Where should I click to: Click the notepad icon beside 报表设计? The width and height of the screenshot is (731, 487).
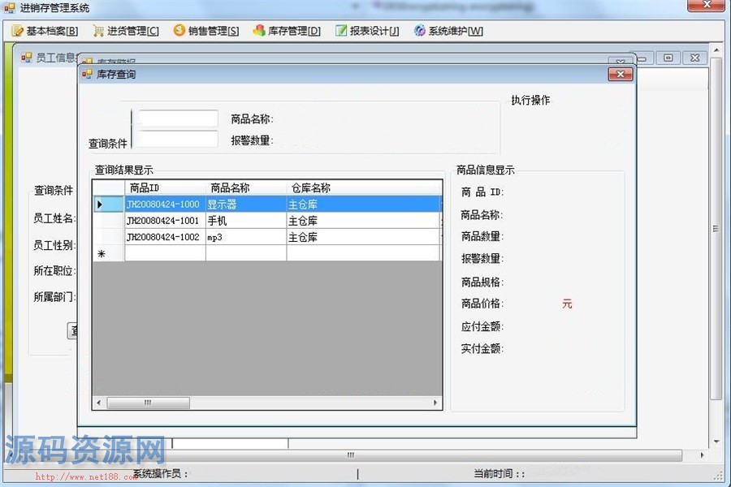click(341, 30)
